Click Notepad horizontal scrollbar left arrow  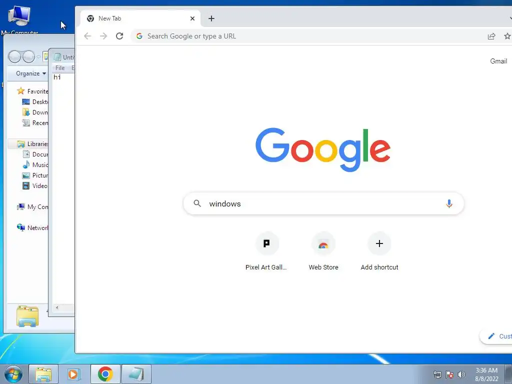click(x=57, y=307)
